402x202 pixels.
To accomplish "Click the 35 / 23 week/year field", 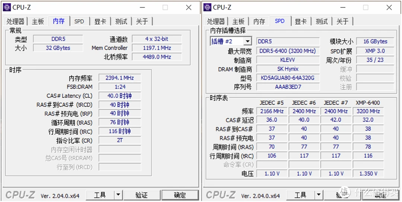I will (375, 60).
